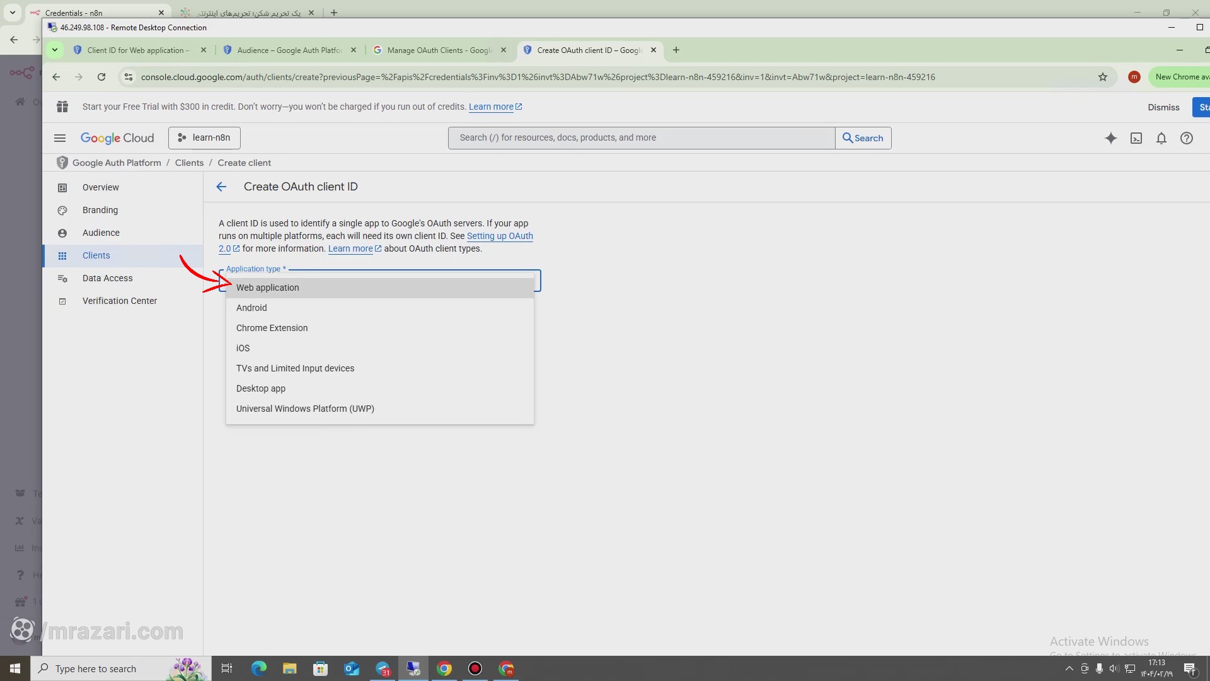Select Branding in the sidebar
The width and height of the screenshot is (1210, 681).
point(101,210)
